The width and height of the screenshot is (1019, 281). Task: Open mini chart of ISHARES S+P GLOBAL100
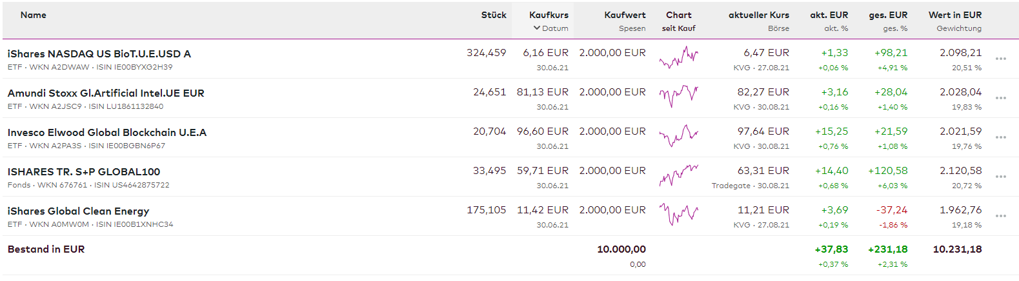tap(678, 176)
